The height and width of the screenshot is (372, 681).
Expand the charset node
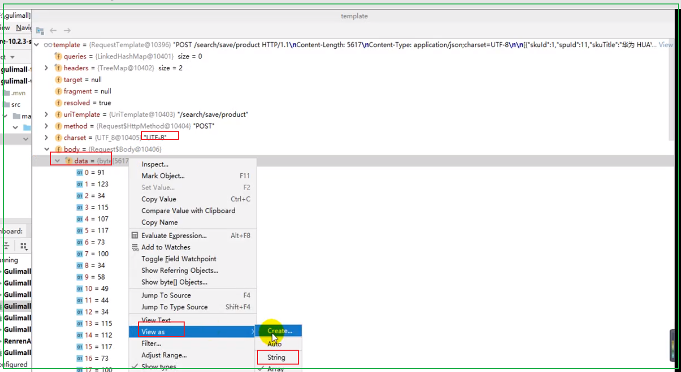[46, 138]
